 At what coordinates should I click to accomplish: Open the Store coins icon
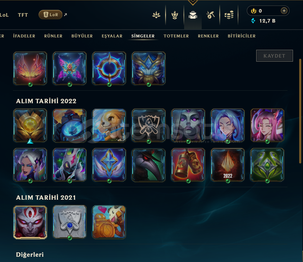(x=229, y=15)
